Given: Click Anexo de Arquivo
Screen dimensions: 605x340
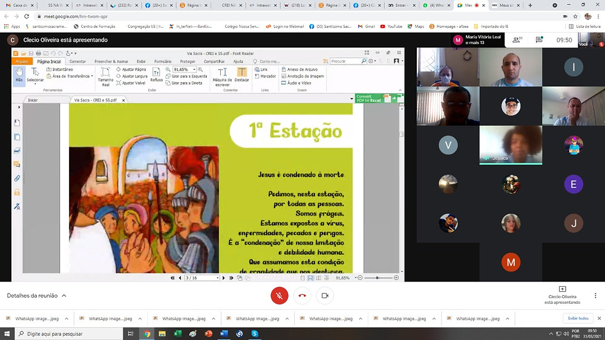Looking at the screenshot, I should (x=299, y=69).
